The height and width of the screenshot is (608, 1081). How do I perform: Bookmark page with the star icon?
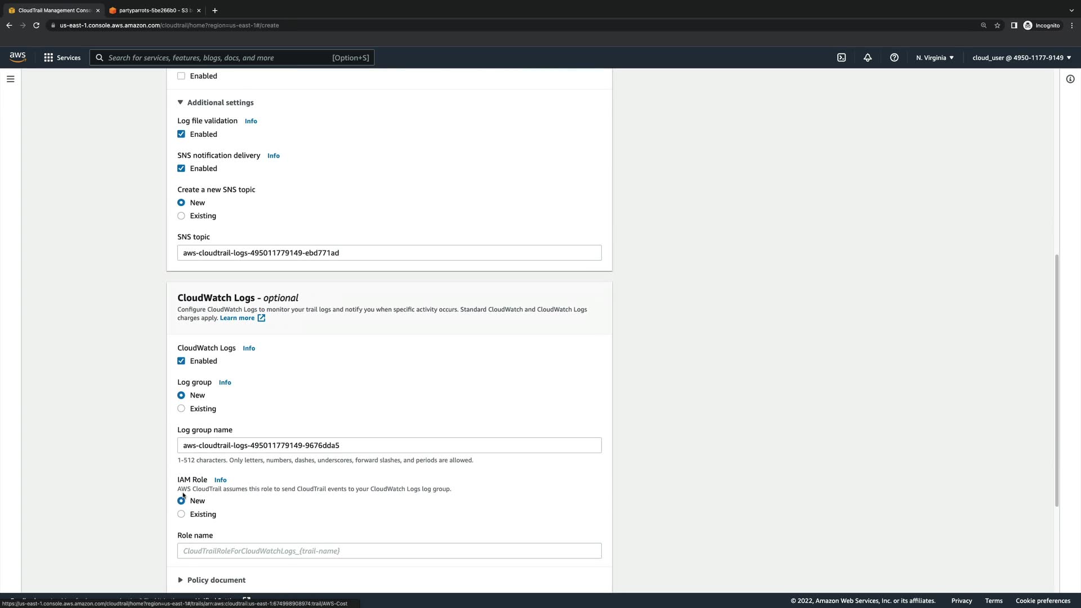997,25
